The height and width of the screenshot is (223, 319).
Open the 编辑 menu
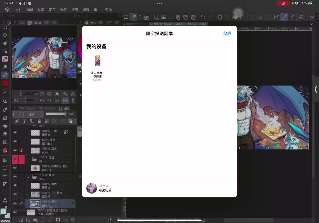[30, 10]
